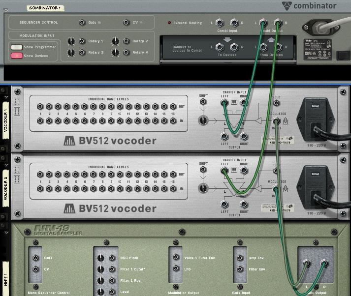
Task: Click Vocoder 1 band 1 OUT jack
Action: 40,106
